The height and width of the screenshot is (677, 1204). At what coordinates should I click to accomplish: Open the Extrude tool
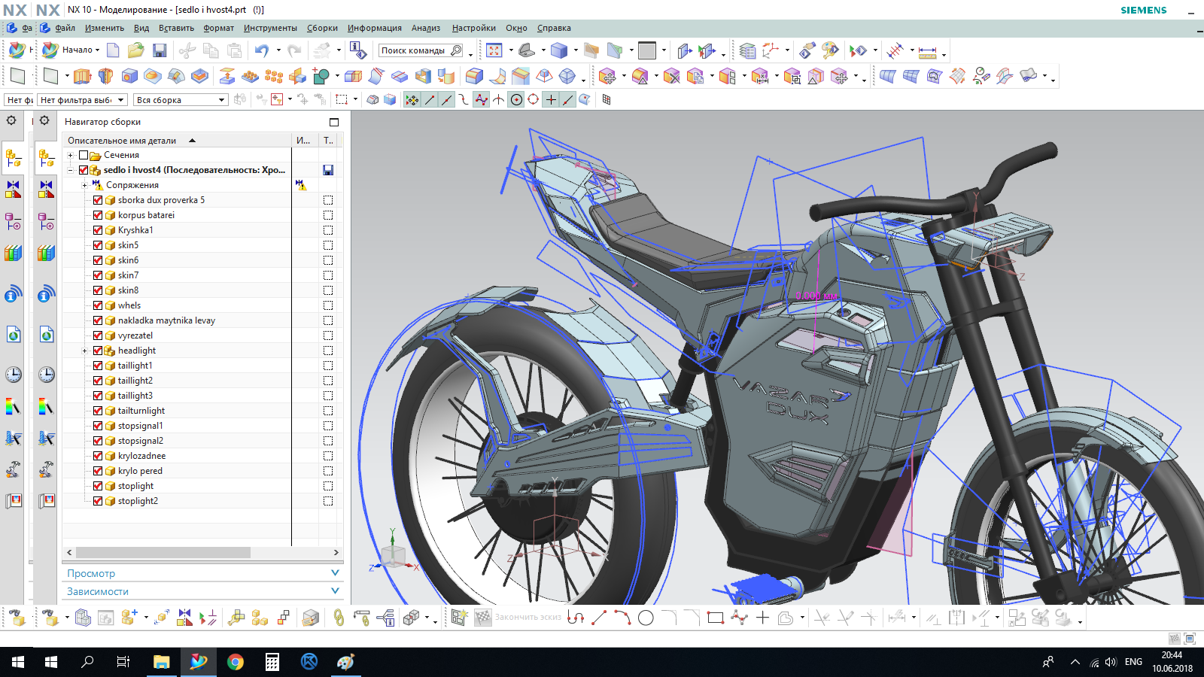pyautogui.click(x=83, y=76)
